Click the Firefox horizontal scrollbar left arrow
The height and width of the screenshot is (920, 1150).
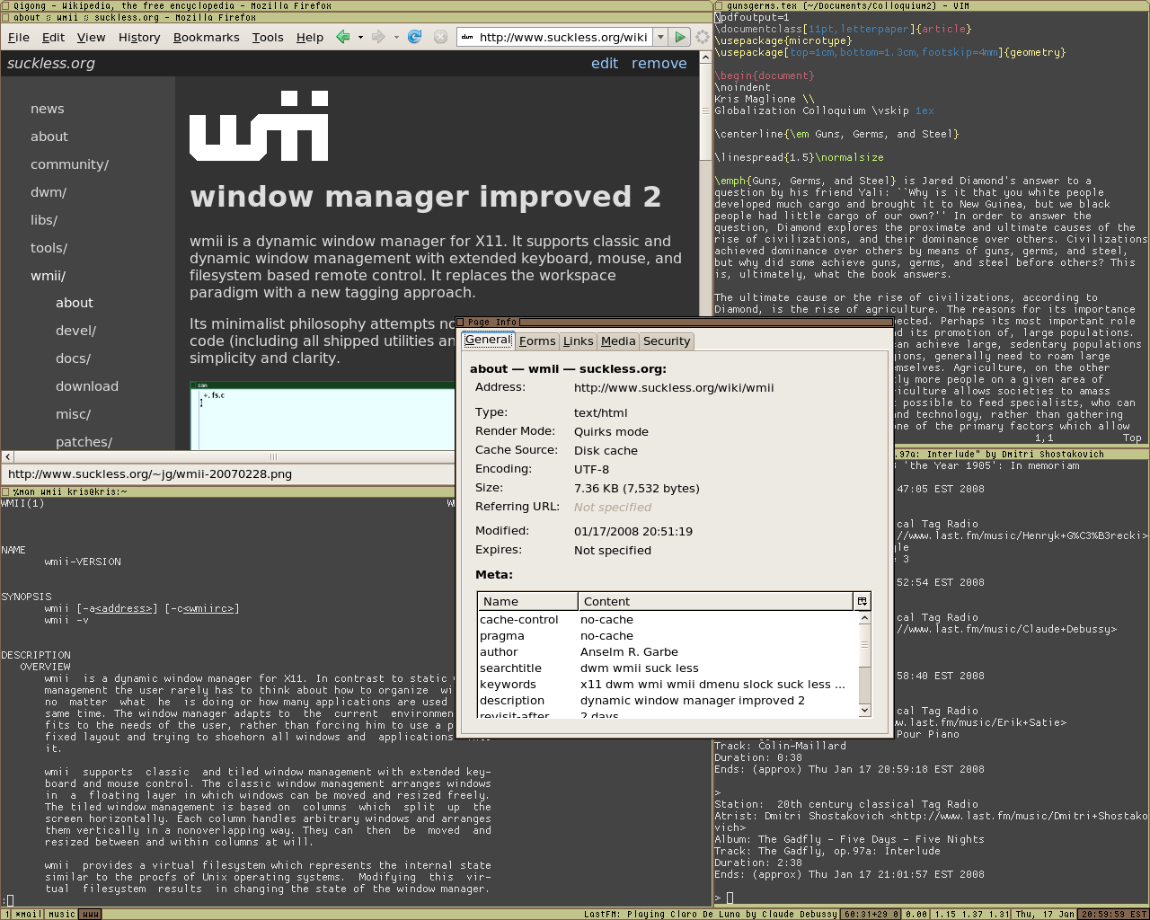coord(7,456)
